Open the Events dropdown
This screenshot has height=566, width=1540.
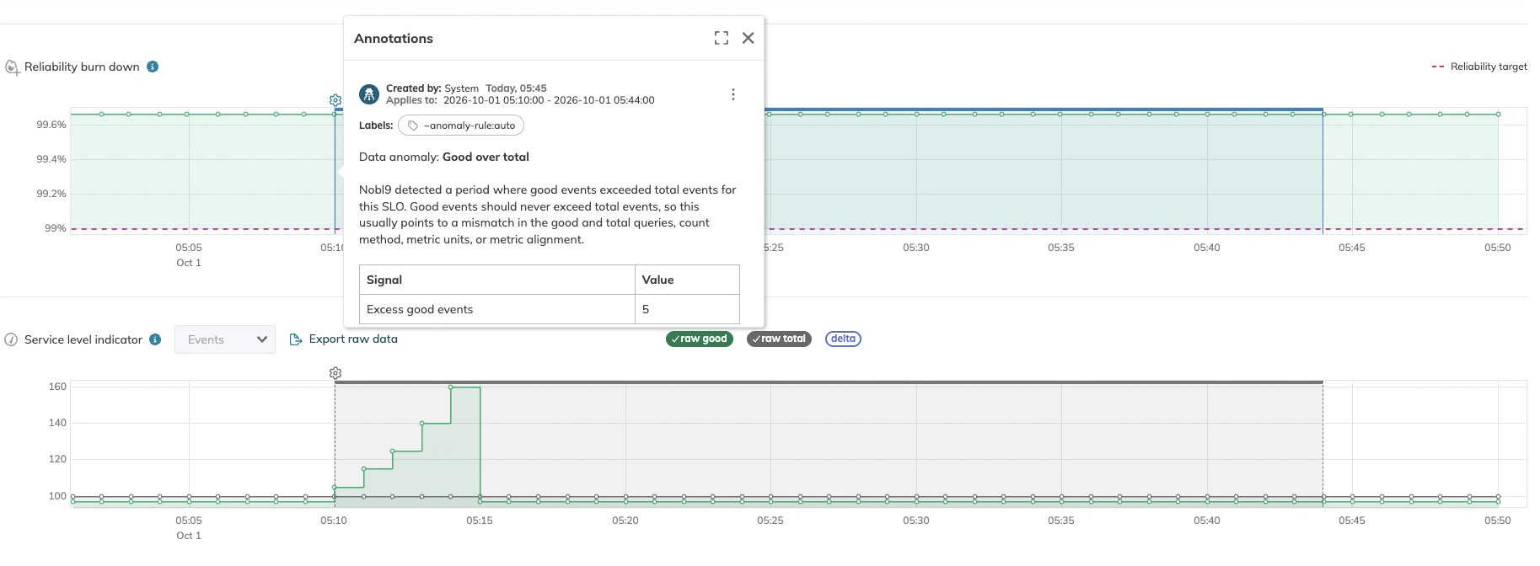(225, 339)
